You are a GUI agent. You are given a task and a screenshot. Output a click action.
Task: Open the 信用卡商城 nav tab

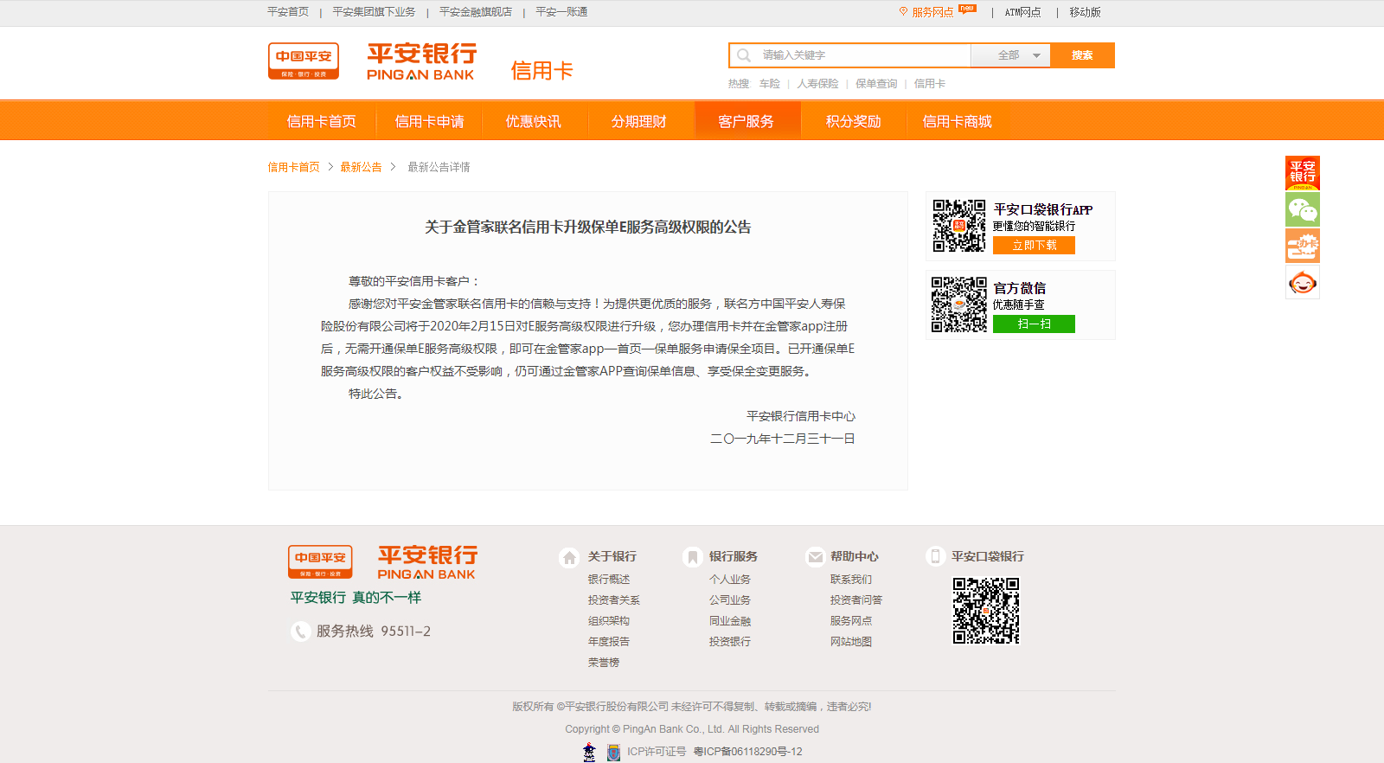pyautogui.click(x=957, y=121)
